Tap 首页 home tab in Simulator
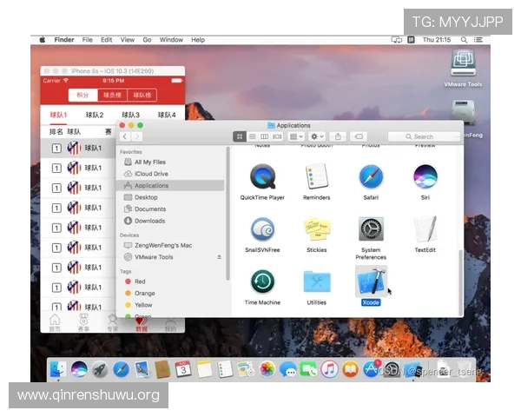 (55, 323)
